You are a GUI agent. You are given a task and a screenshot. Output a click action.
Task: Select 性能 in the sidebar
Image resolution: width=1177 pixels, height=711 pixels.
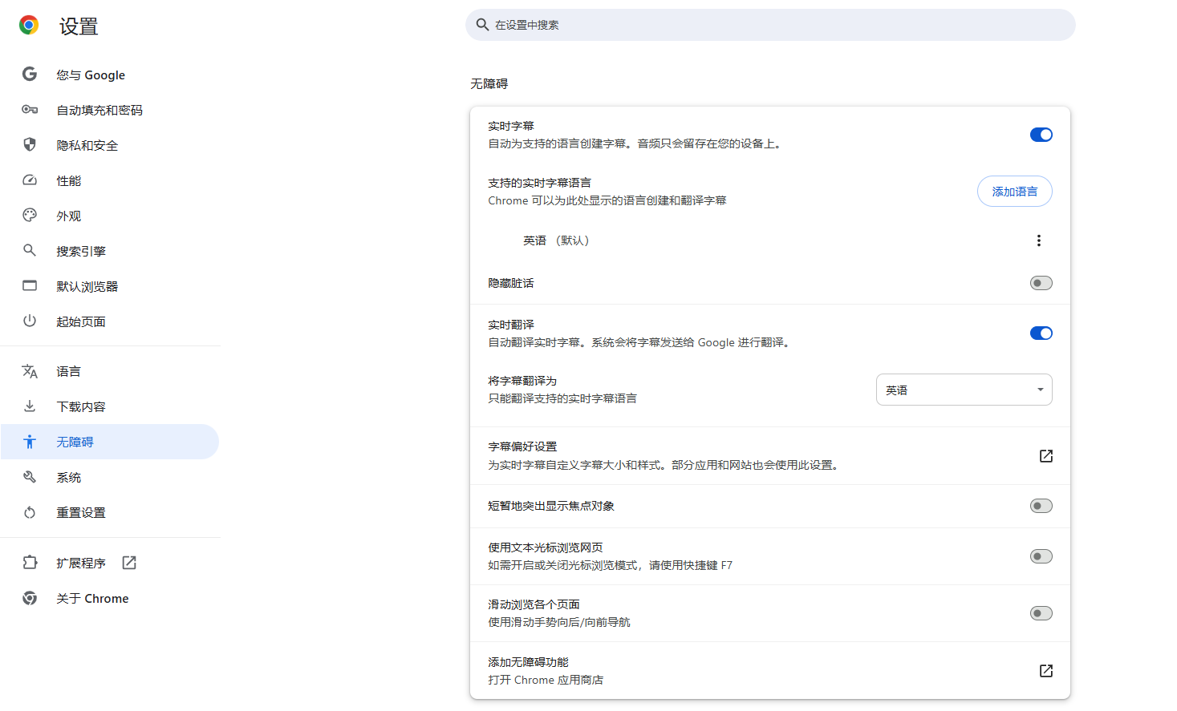(x=110, y=180)
